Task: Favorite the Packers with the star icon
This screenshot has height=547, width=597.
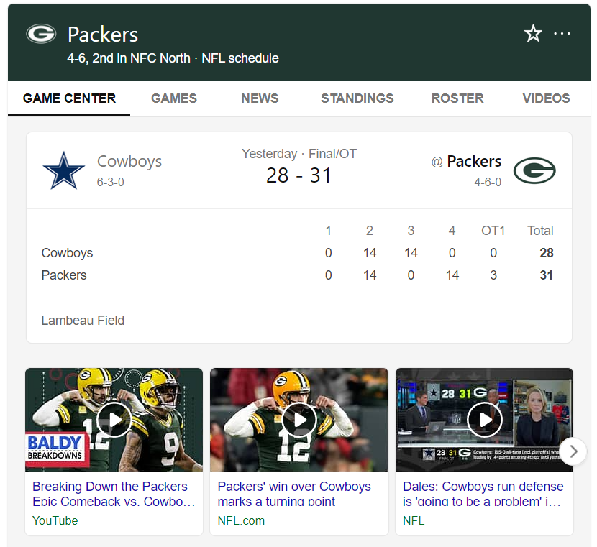Action: pos(533,34)
